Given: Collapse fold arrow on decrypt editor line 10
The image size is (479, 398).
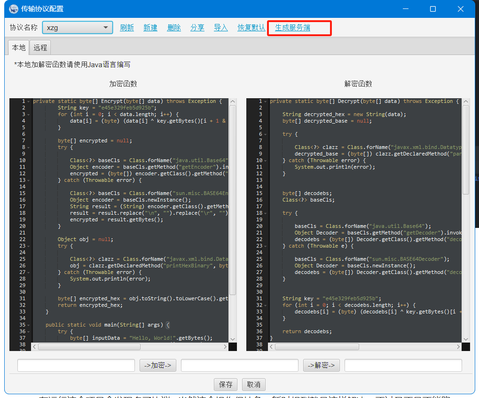Looking at the screenshot, I should click(266, 161).
